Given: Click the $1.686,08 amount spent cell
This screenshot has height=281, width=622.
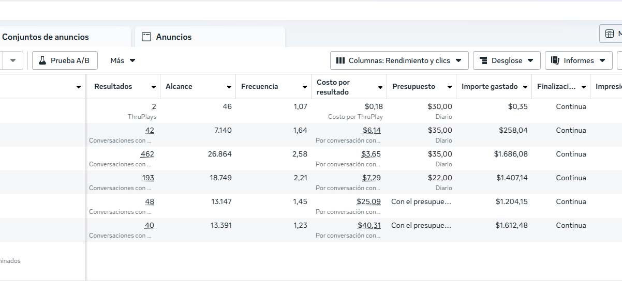Looking at the screenshot, I should click(511, 154).
